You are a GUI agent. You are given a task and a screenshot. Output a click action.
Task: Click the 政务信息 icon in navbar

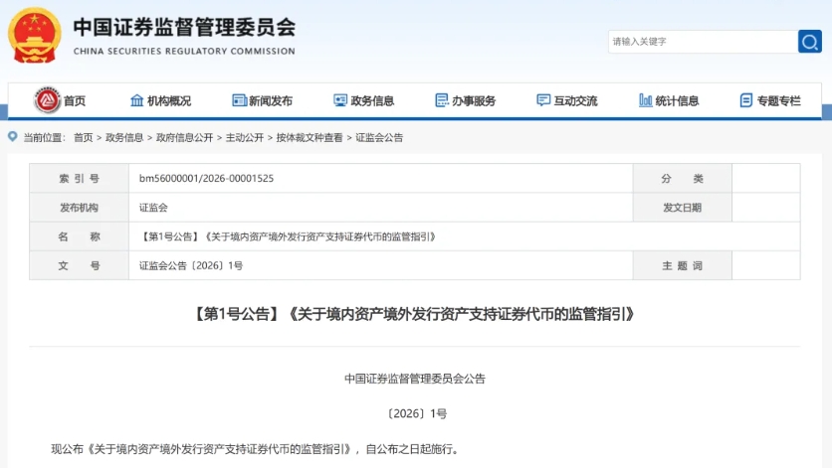340,100
